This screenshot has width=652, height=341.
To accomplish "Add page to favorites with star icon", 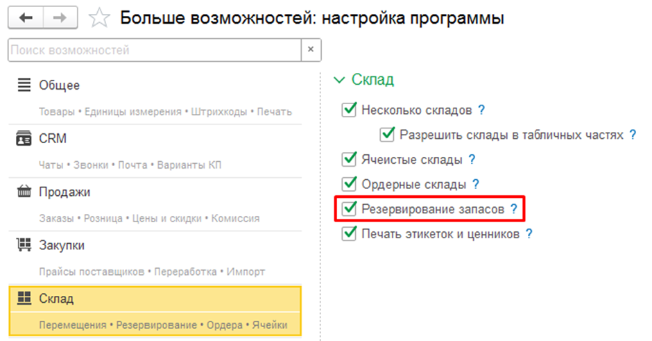I will click(99, 18).
